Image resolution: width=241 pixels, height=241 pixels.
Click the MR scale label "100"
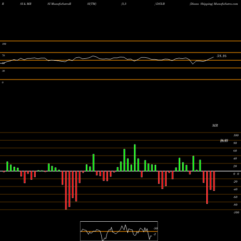[236, 135]
